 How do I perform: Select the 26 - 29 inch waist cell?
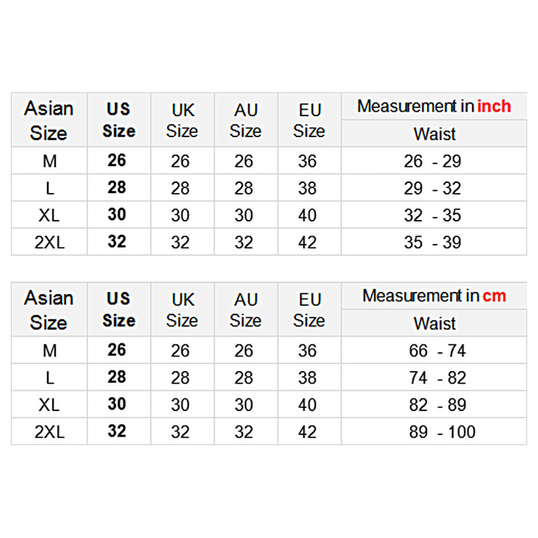[434, 161]
